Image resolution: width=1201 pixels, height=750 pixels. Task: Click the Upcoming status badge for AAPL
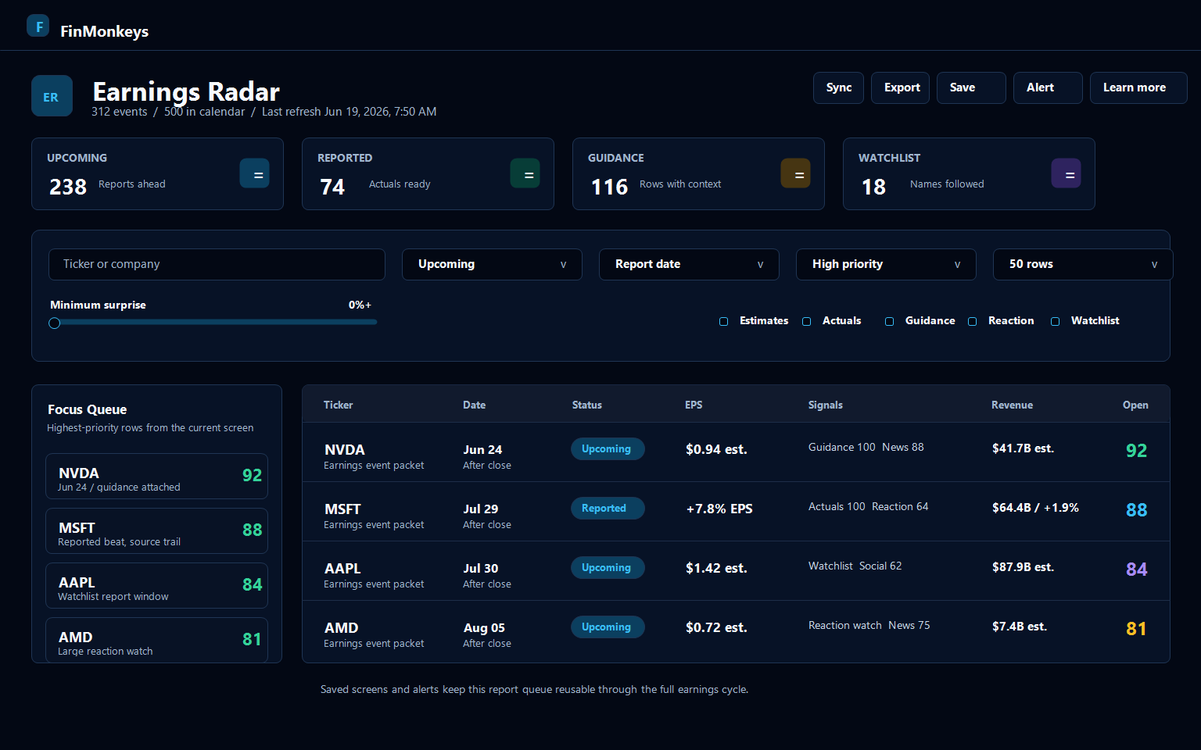point(608,568)
